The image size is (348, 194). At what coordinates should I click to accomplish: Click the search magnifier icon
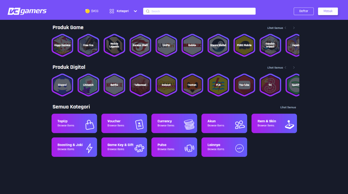click(148, 11)
